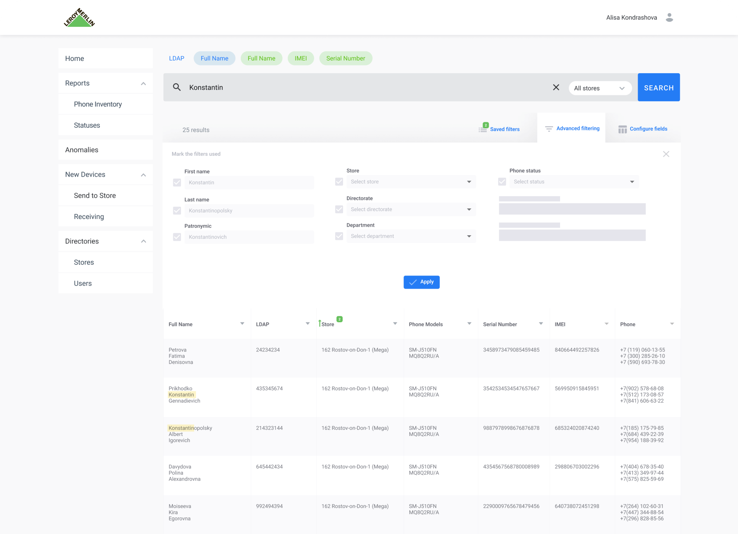
Task: Collapse the Reports sidebar section
Action: [x=143, y=83]
